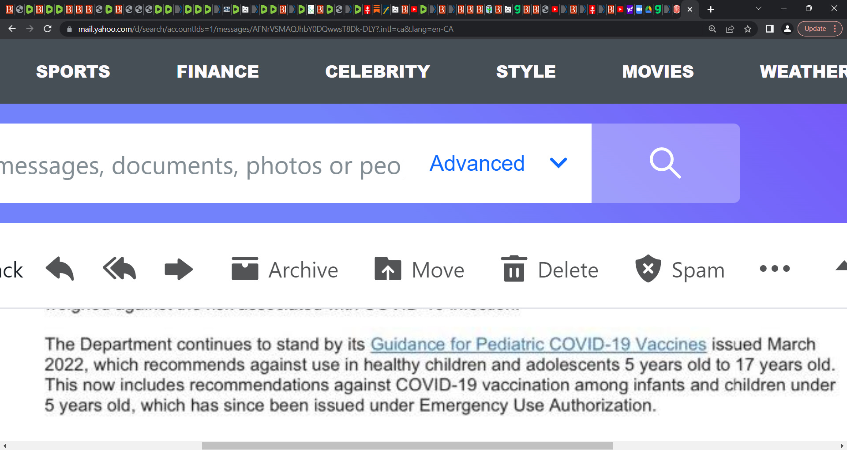847x450 pixels.
Task: Go to the SPORTS section
Action: (x=73, y=71)
